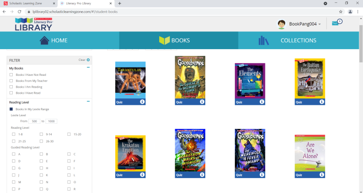Open the Tarantulas book cover

click(x=131, y=80)
